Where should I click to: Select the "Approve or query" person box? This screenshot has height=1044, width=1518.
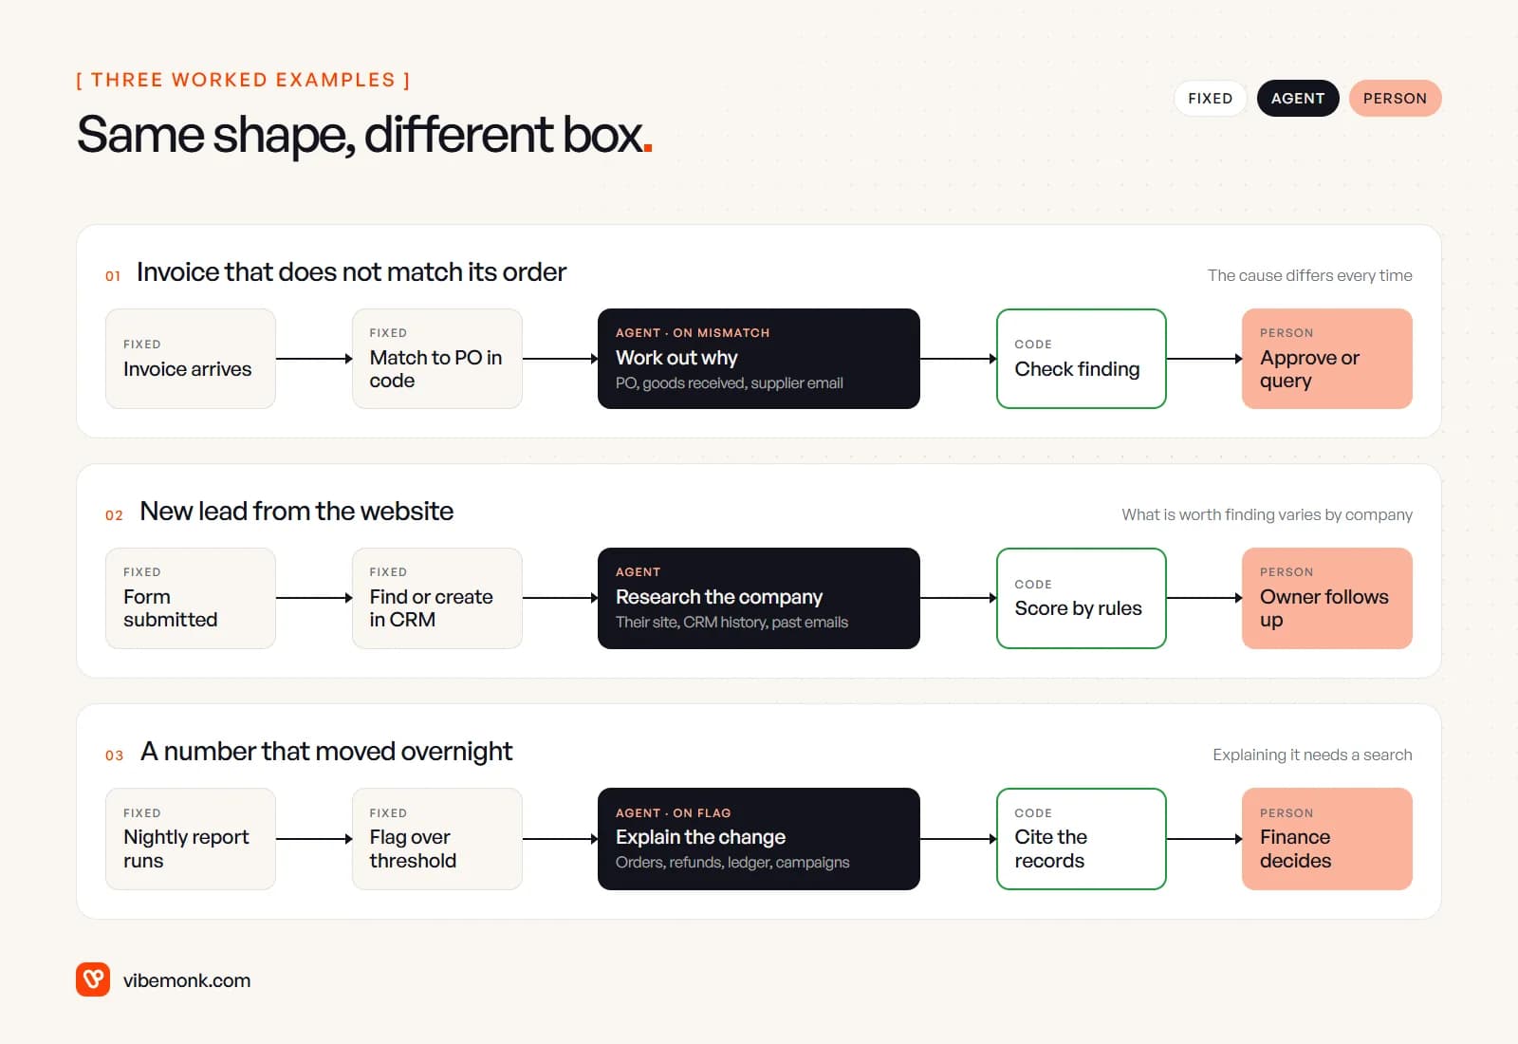pos(1327,359)
